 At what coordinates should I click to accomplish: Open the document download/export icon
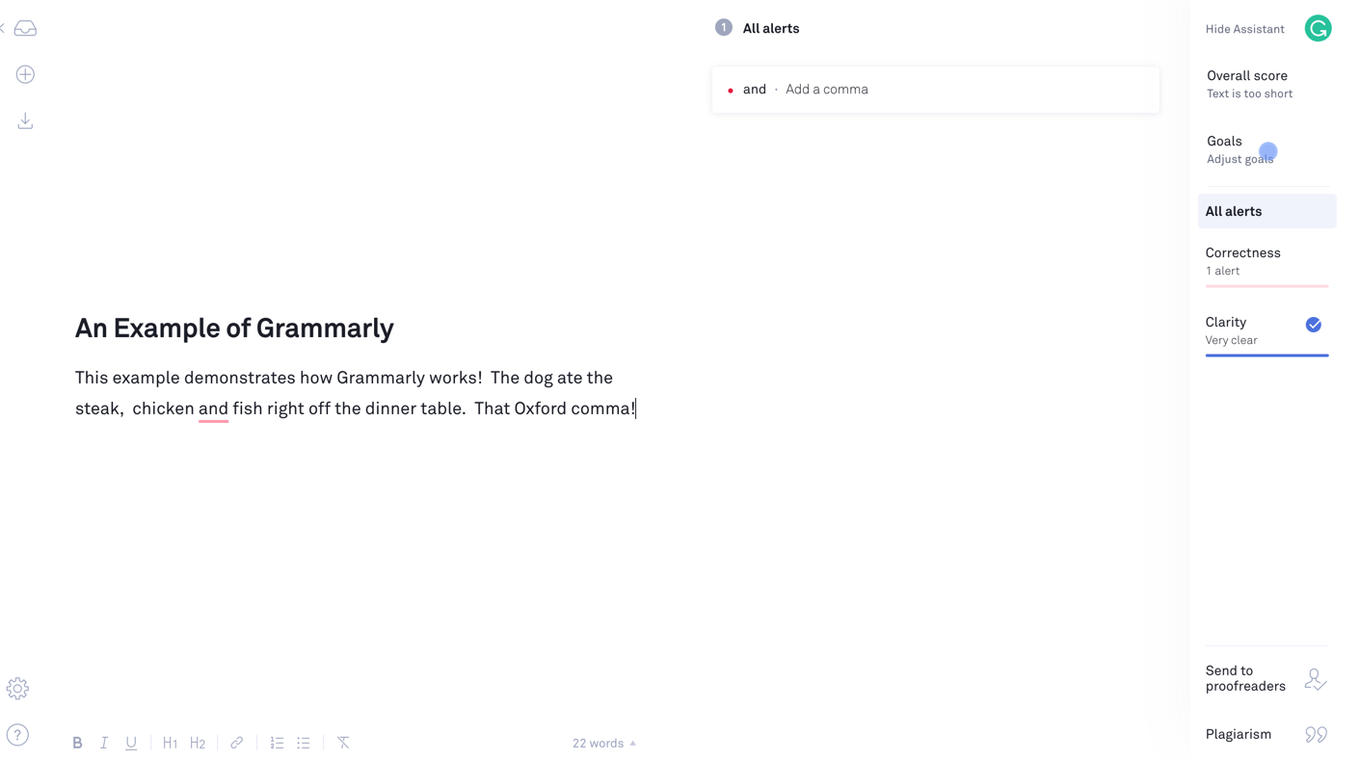point(25,120)
